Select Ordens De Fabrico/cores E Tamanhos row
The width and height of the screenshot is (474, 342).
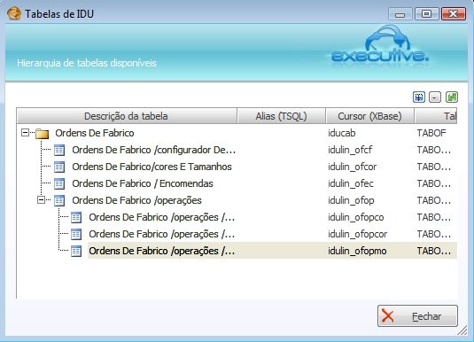coord(152,167)
